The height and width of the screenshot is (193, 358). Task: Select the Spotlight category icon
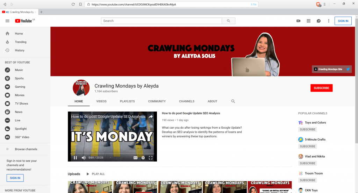point(8,129)
